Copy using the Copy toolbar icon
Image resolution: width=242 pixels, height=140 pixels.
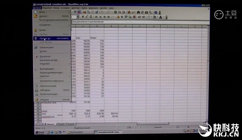click(x=89, y=12)
